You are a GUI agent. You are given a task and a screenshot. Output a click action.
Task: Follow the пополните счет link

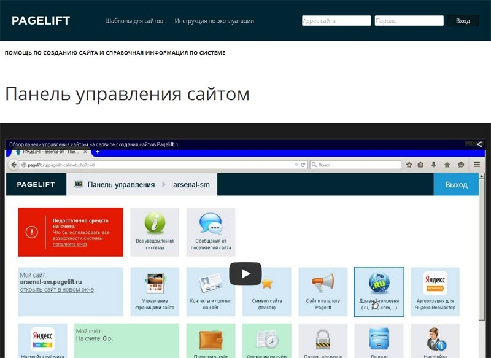click(70, 244)
